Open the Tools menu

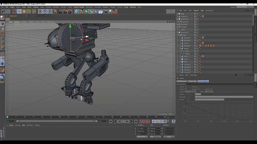tap(24, 7)
